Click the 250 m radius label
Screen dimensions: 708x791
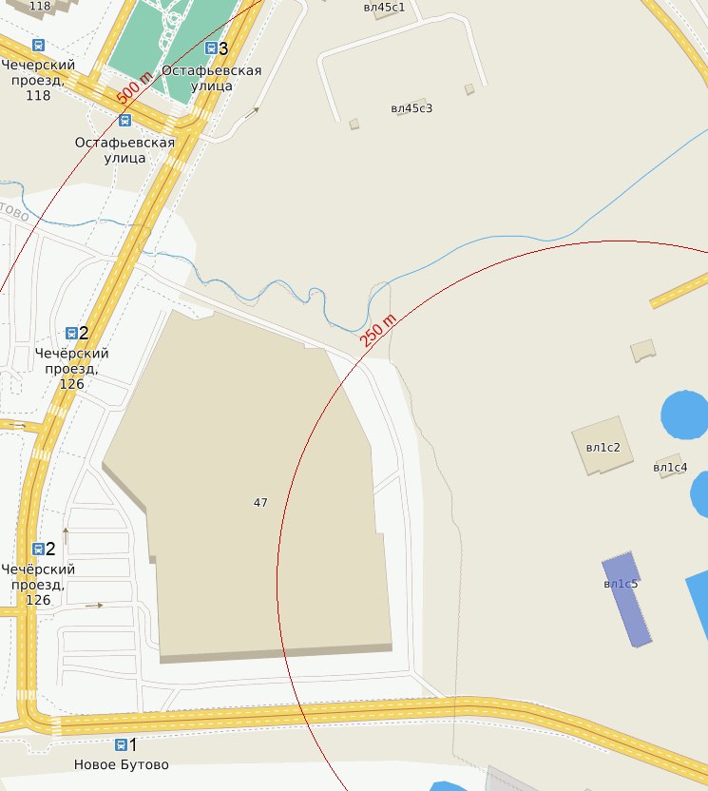pos(378,331)
